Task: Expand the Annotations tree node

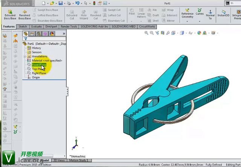Action: [x=24, y=56]
